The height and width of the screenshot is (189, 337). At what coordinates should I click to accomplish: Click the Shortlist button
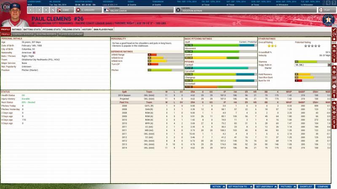pyautogui.click(x=306, y=186)
